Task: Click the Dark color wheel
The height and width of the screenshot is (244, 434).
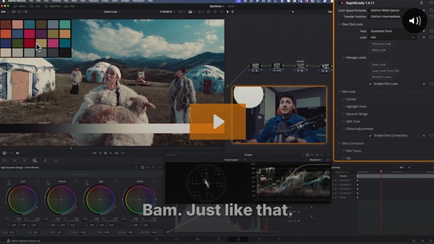Action: tap(23, 199)
